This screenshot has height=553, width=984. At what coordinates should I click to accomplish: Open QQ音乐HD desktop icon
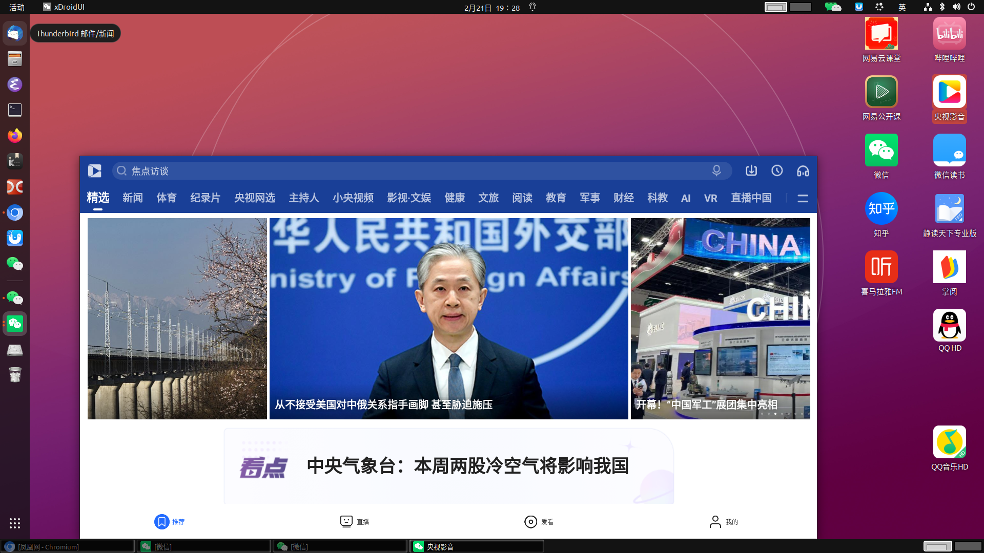[950, 441]
